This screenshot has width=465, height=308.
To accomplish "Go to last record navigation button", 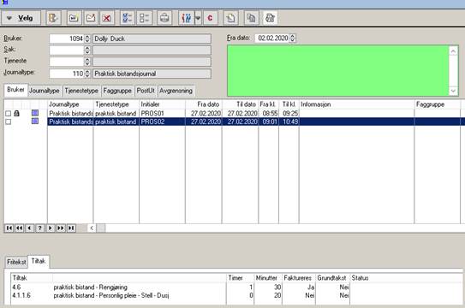I will click(71, 228).
